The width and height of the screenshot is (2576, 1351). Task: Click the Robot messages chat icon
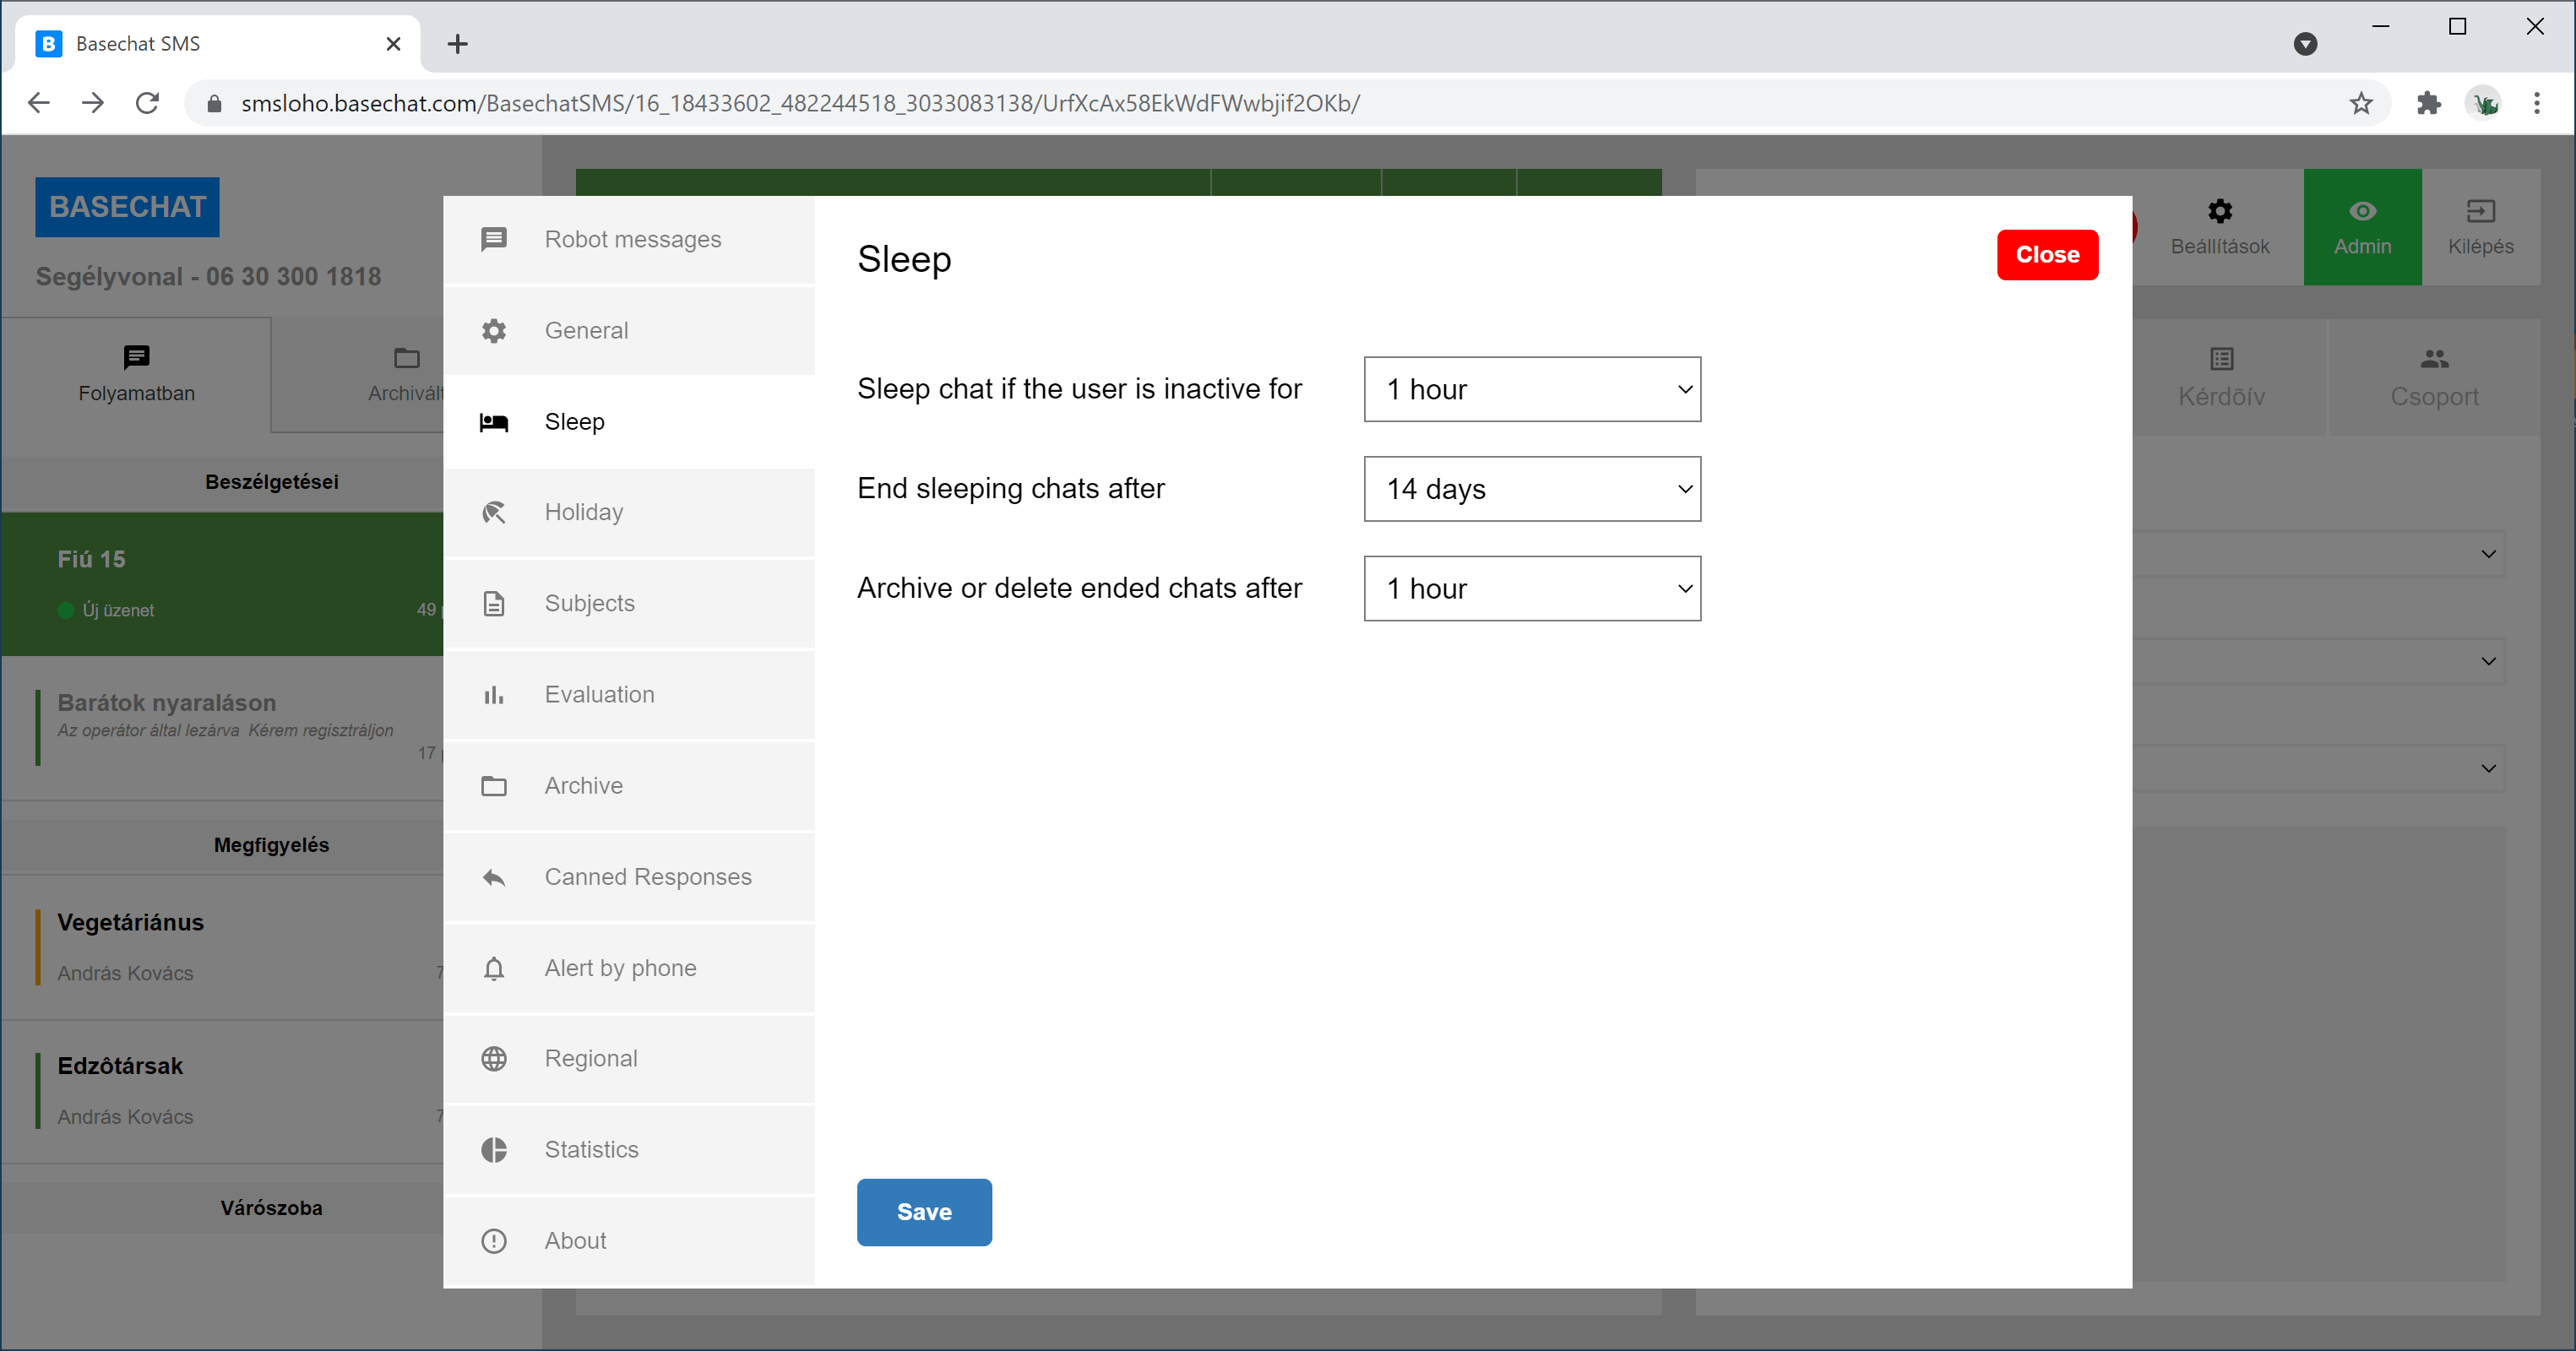[x=494, y=240]
